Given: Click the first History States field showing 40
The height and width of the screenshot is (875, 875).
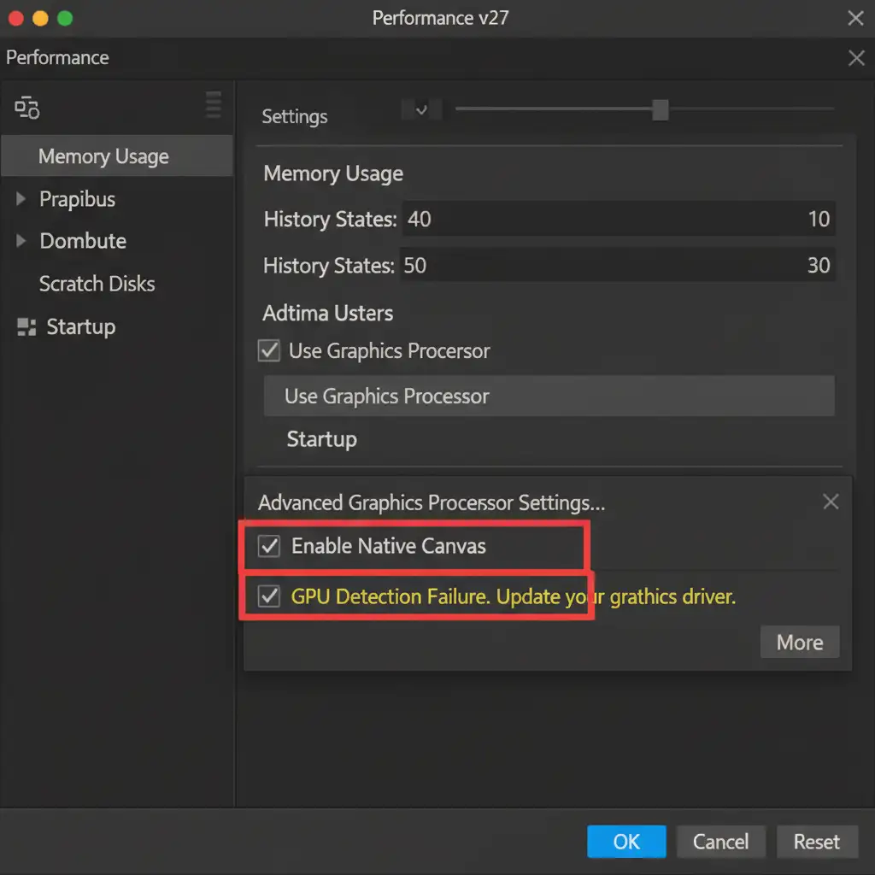Looking at the screenshot, I should click(x=598, y=220).
